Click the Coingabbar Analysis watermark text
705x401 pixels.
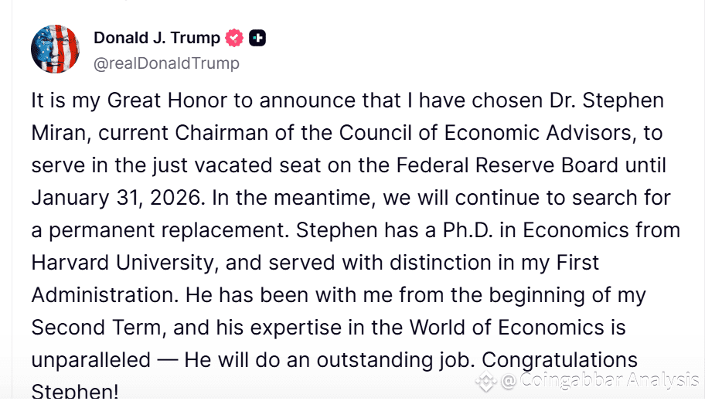[600, 380]
